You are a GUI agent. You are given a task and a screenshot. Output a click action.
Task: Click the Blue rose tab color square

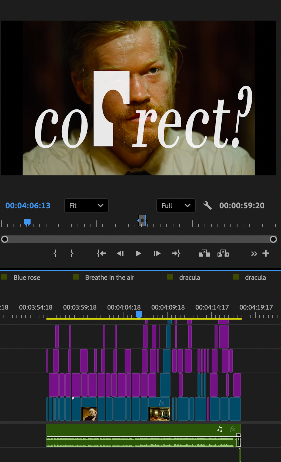click(4, 277)
